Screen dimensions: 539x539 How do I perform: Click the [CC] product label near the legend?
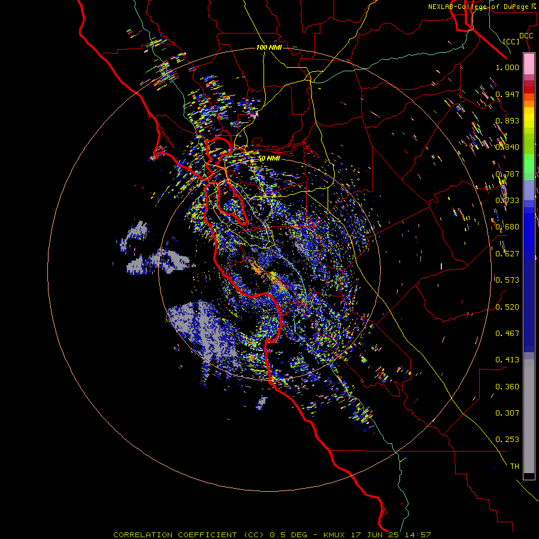511,41
